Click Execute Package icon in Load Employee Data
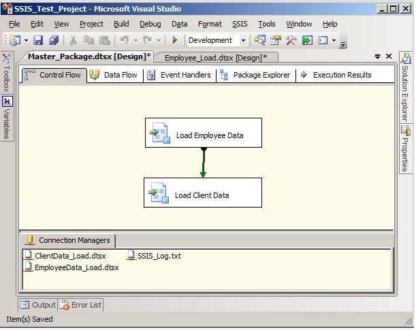The height and width of the screenshot is (330, 416). 160,133
